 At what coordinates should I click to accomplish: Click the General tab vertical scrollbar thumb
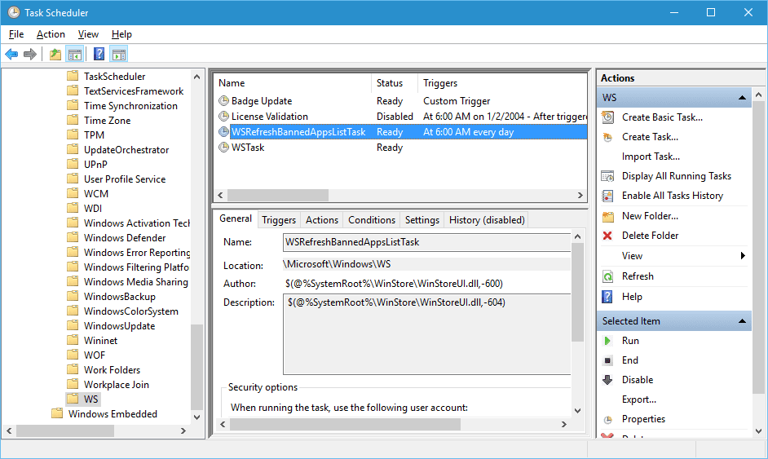click(577, 292)
